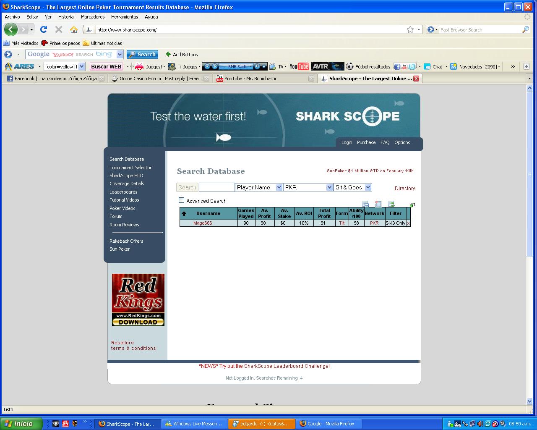This screenshot has width=537, height=430.
Task: Expand the PKR network dropdown
Action: point(329,187)
